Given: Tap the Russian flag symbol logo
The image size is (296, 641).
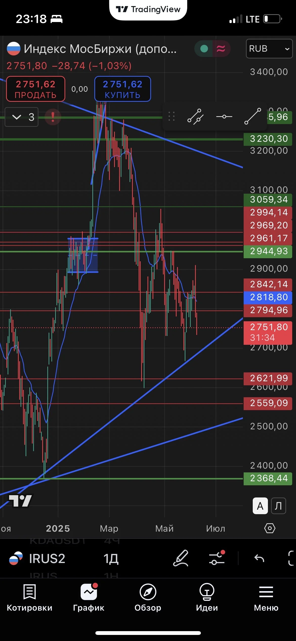Looking at the screenshot, I should tap(13, 49).
